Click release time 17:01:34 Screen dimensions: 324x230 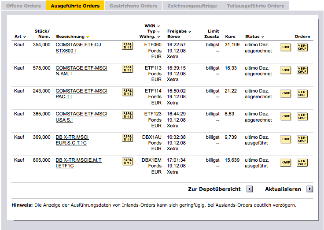[x=176, y=160]
